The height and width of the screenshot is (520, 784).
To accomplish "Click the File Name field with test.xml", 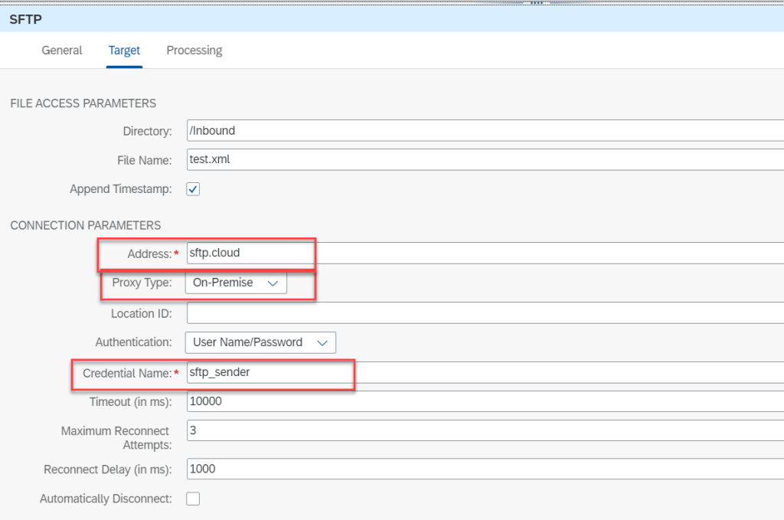I will click(482, 160).
